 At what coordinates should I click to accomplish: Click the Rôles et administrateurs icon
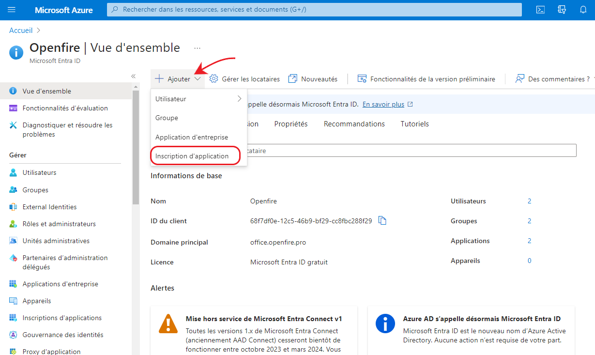14,224
